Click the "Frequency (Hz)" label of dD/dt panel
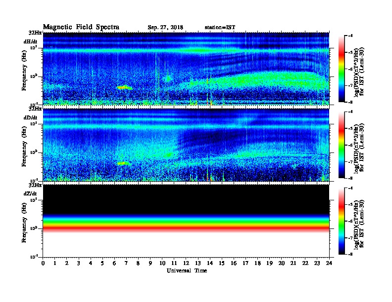The height and width of the screenshot is (302, 392). click(24, 147)
